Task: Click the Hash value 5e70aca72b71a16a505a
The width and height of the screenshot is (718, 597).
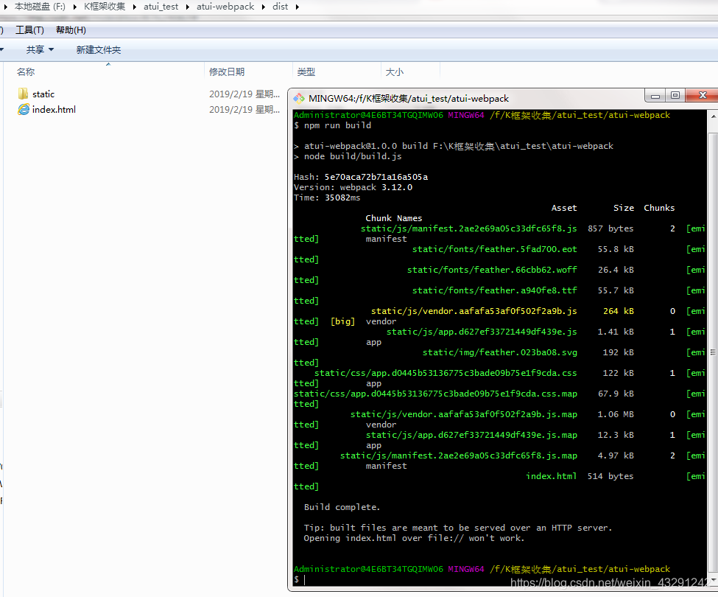Action: tap(376, 177)
